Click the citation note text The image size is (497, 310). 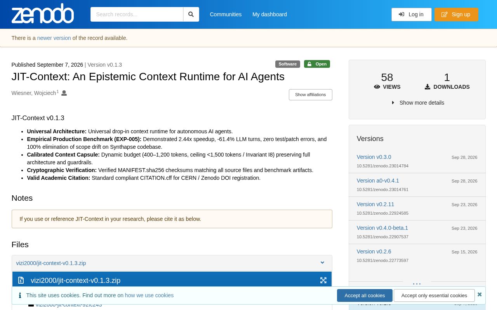coord(110,219)
